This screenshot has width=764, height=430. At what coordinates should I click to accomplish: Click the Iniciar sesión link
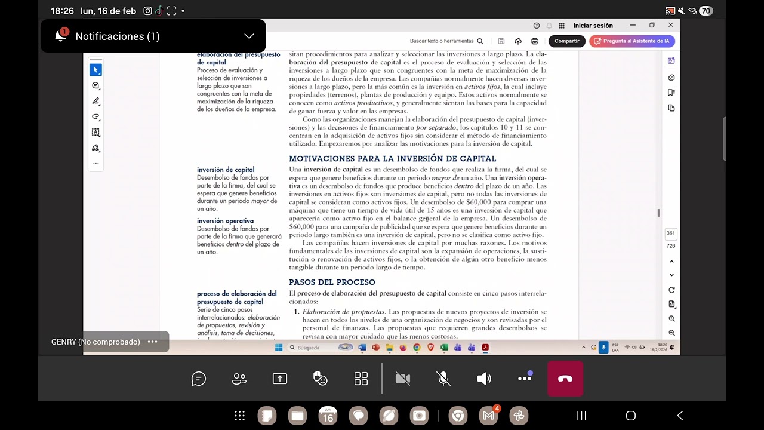coord(593,26)
